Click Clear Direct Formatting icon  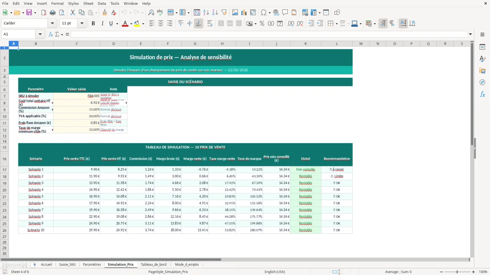tap(113, 12)
